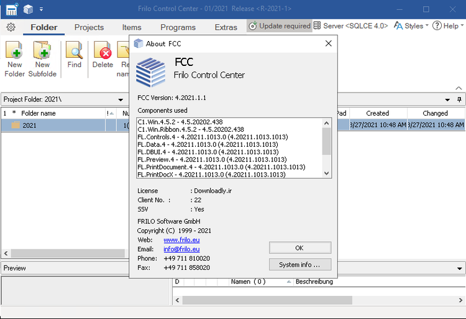Click the New Folder icon
Viewport: 466px width, 319px height.
14,50
